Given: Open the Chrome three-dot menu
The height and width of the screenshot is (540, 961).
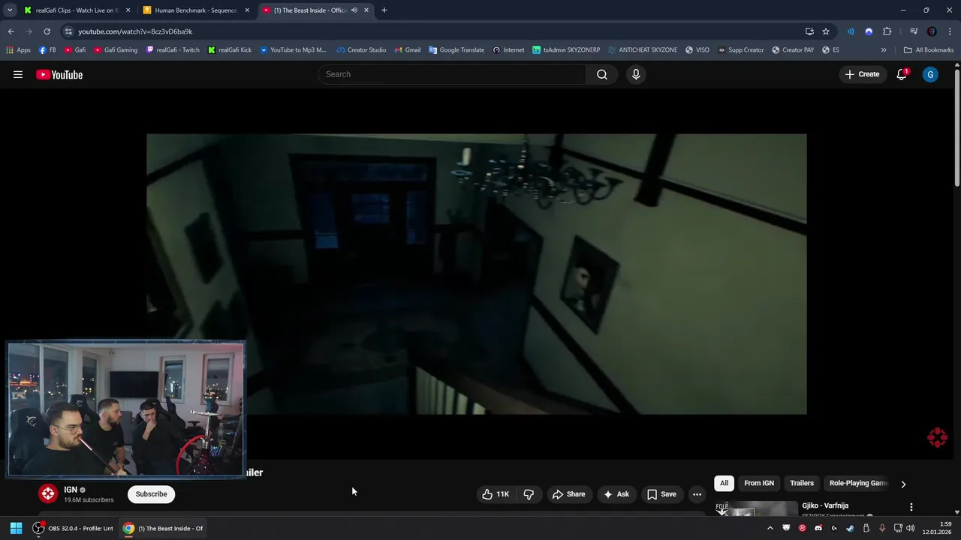Looking at the screenshot, I should click(950, 31).
